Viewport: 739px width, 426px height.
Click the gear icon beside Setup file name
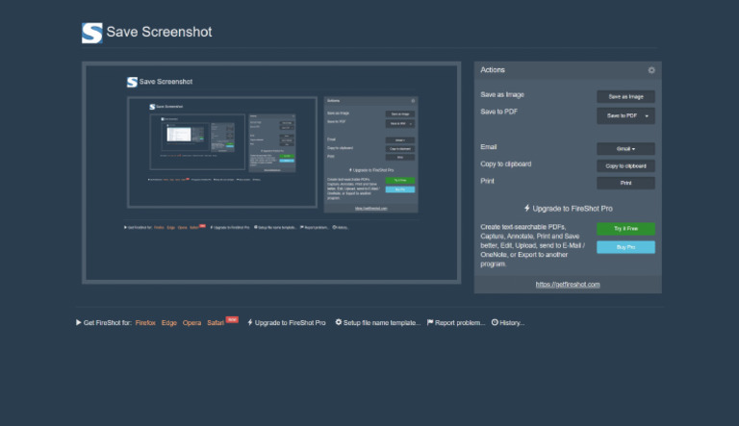[339, 322]
